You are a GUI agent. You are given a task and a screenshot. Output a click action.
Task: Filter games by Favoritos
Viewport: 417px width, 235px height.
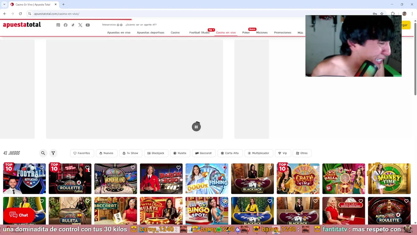point(82,153)
